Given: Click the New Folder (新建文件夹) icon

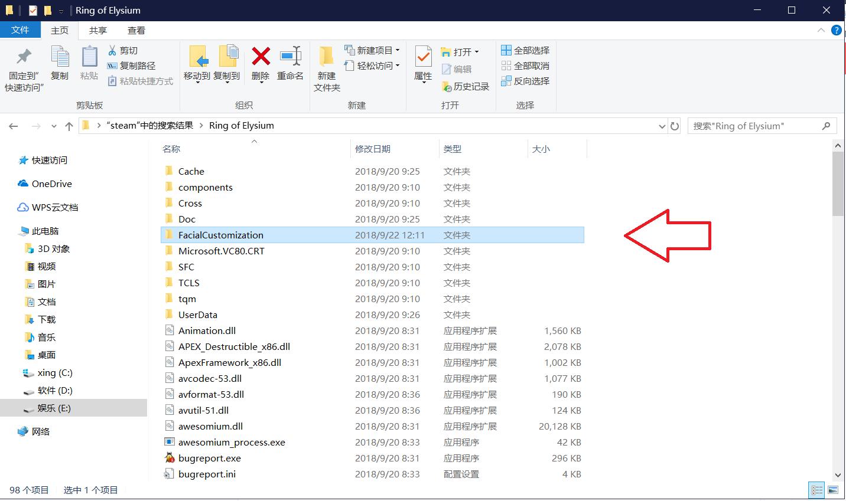Looking at the screenshot, I should tap(327, 57).
